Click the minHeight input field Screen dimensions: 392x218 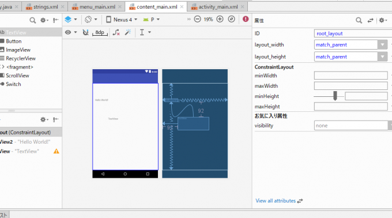366,96
